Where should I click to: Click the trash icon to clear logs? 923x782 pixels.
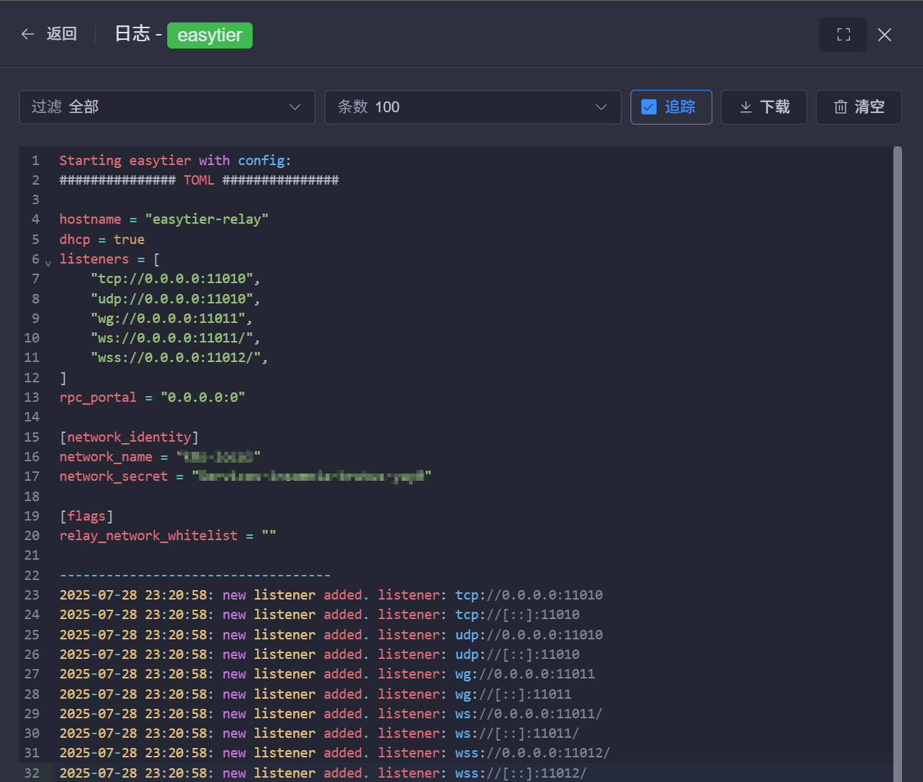click(840, 107)
